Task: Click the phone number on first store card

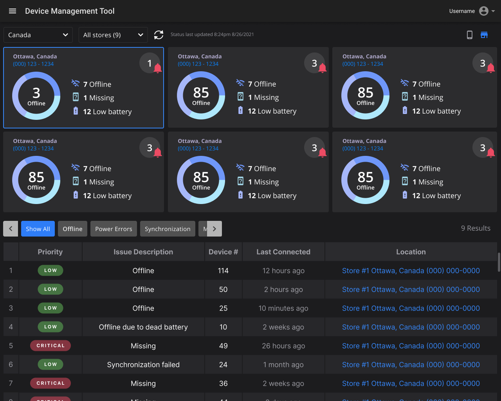Action: point(33,64)
